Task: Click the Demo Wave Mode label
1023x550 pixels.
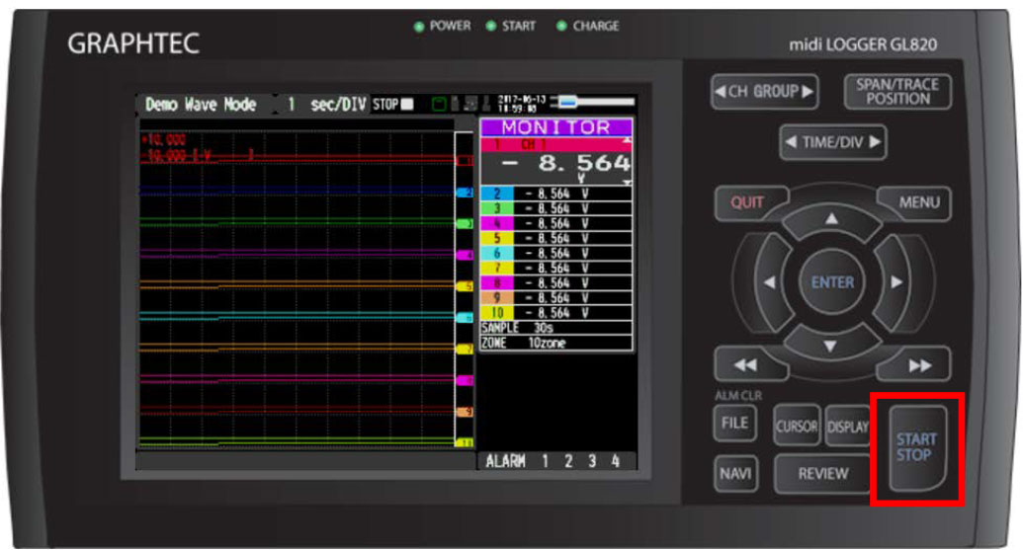Action: pos(201,105)
